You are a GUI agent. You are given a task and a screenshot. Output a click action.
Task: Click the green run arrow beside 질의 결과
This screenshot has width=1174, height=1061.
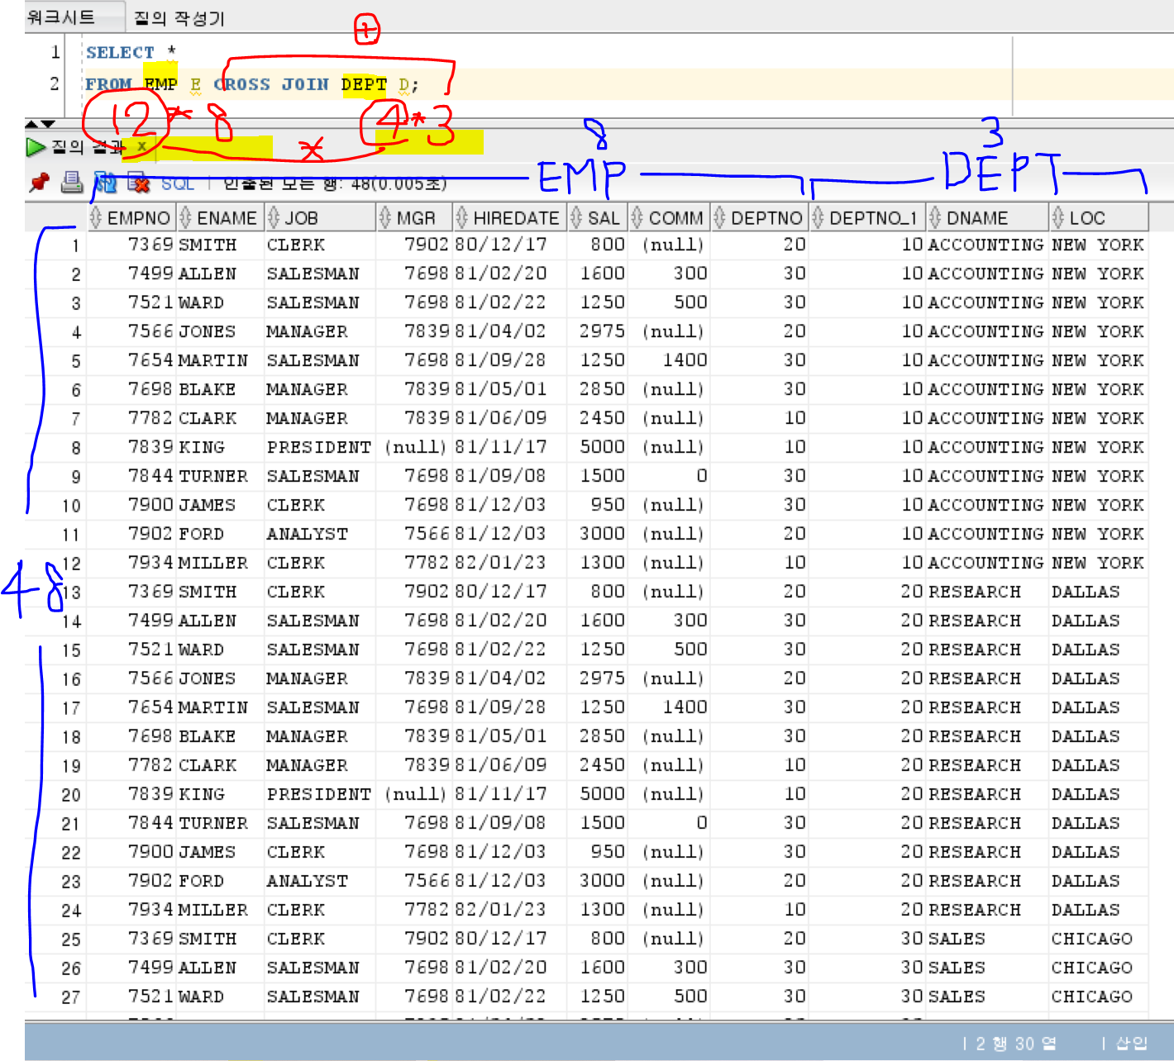[x=36, y=147]
